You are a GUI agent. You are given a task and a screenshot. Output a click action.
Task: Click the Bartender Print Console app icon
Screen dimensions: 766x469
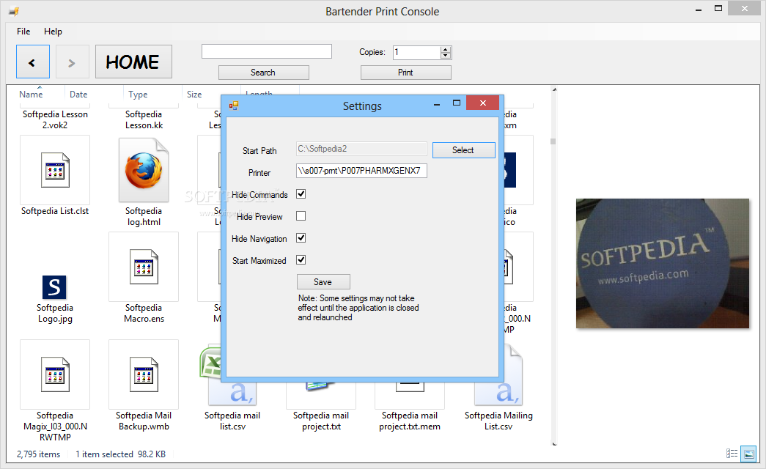coord(14,11)
